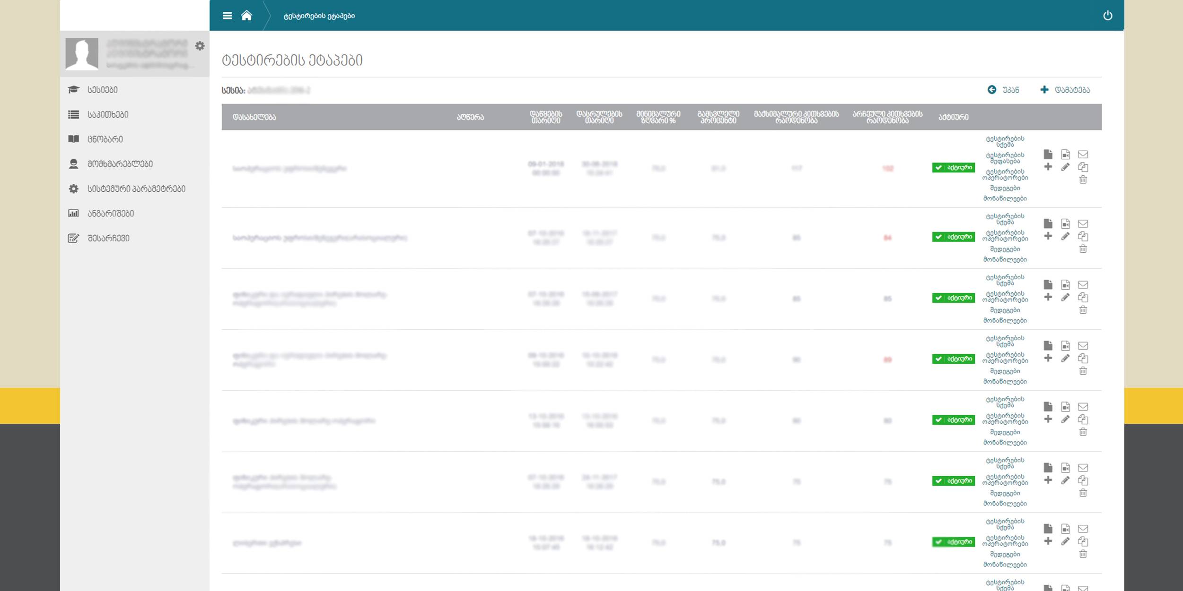Click the copy icon in fifth row
1183x591 pixels.
(1083, 419)
